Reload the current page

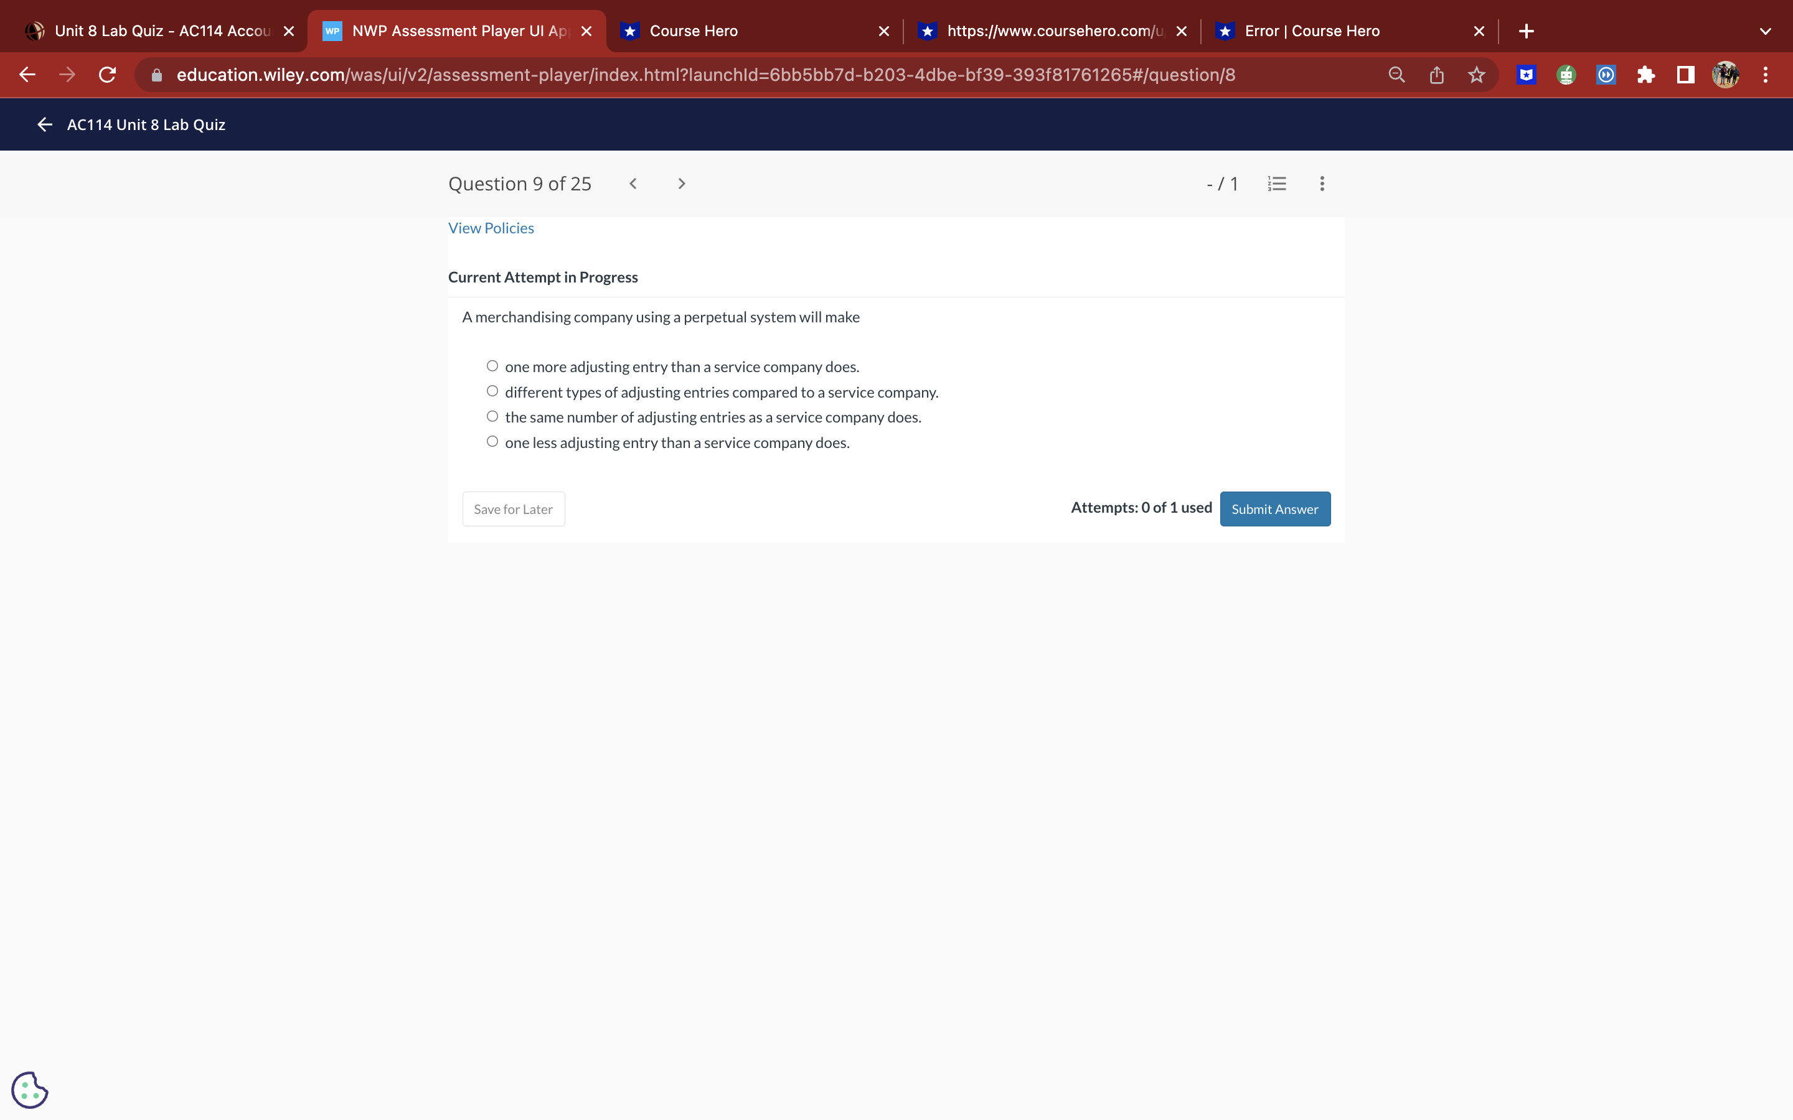tap(108, 75)
